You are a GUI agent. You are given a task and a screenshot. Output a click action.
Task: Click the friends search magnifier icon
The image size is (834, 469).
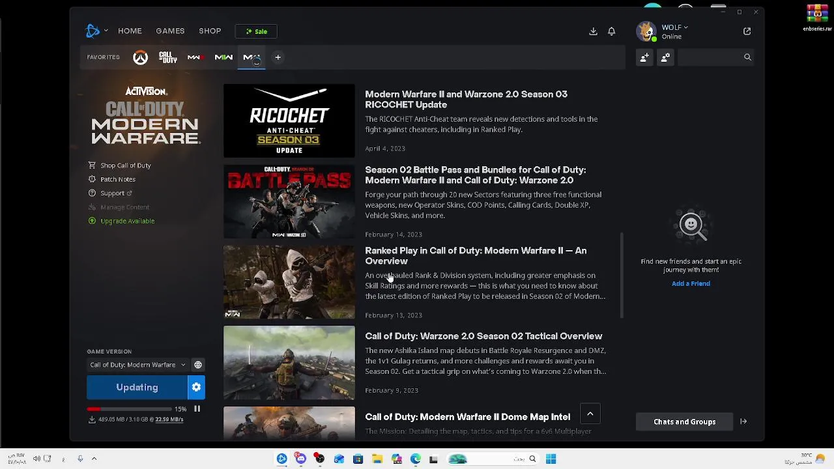coord(747,57)
